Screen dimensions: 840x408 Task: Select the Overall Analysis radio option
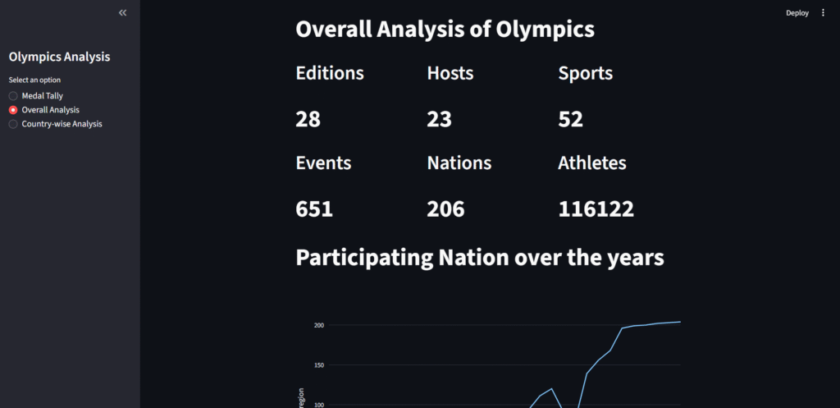tap(13, 110)
